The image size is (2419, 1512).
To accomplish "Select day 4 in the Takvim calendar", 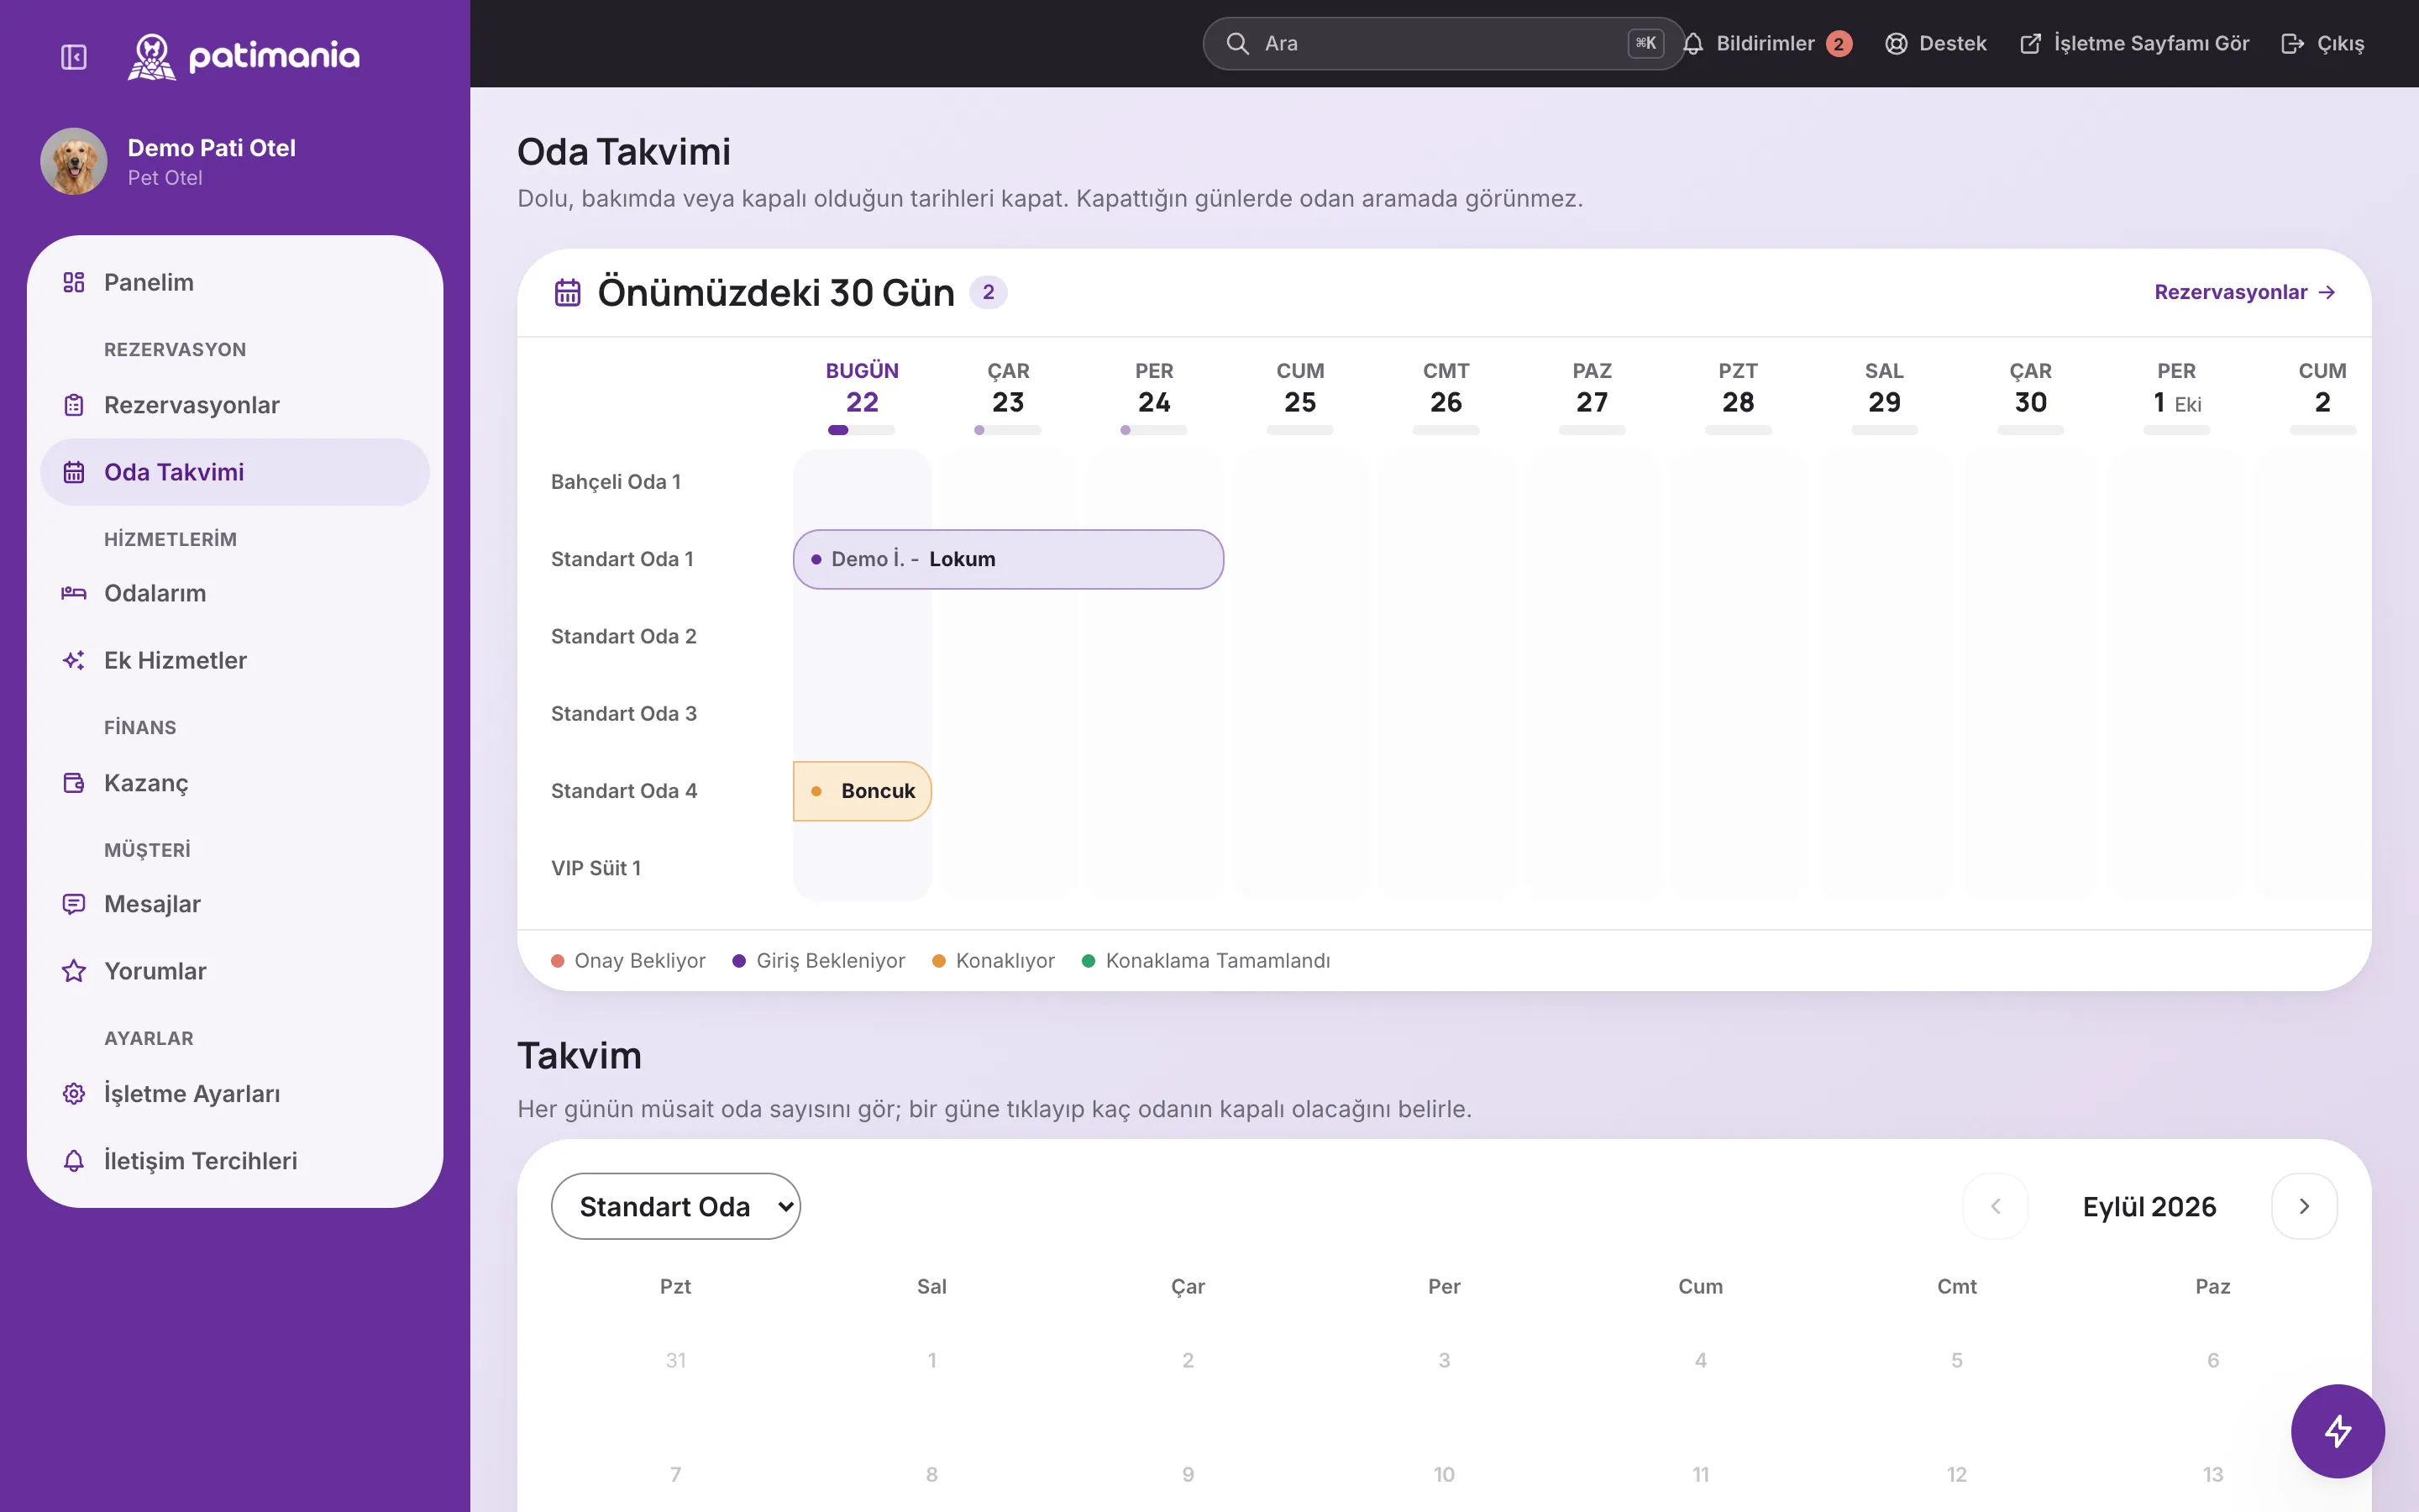I will click(1700, 1360).
